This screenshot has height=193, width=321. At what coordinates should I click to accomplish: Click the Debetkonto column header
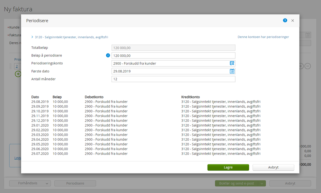pos(94,97)
